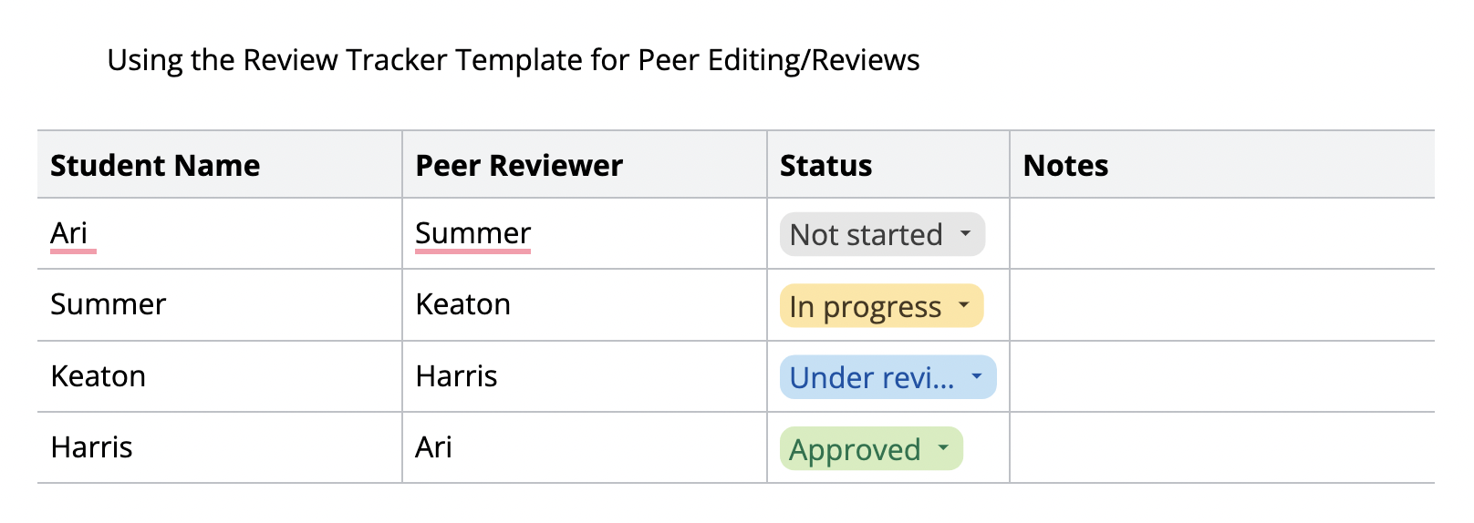Click the student name Keaton cell
Image resolution: width=1474 pixels, height=523 pixels.
tap(220, 376)
